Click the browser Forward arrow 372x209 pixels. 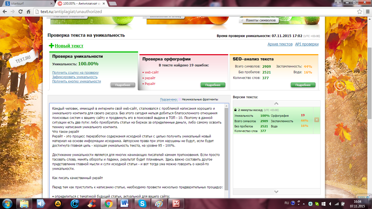click(x=13, y=12)
